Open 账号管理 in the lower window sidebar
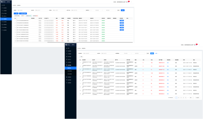 point(71,80)
